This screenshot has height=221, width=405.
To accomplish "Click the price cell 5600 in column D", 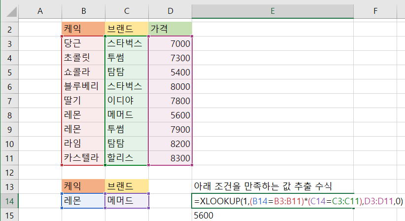I will click(x=170, y=115).
